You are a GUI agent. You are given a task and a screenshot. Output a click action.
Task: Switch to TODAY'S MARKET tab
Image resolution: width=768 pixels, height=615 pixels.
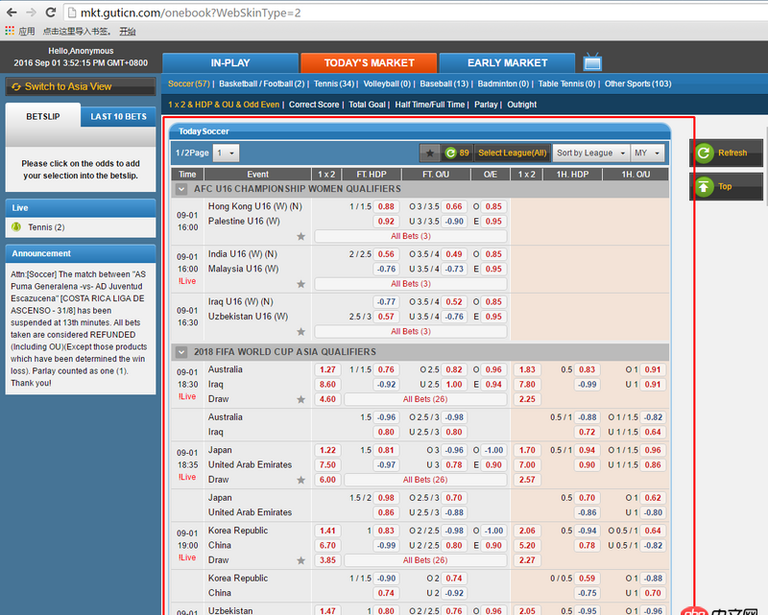coord(369,62)
